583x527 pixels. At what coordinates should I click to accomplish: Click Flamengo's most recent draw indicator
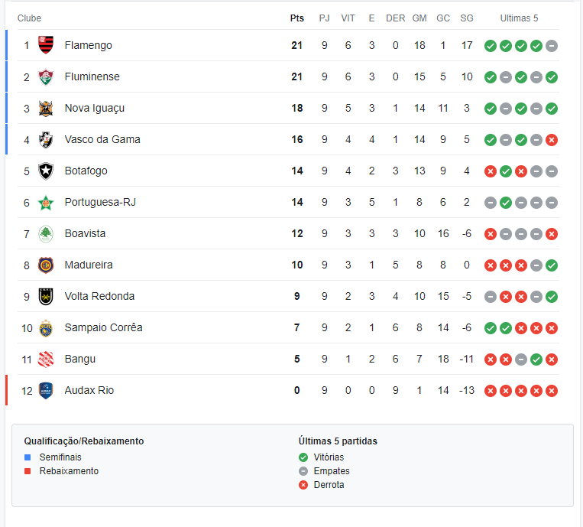552,46
